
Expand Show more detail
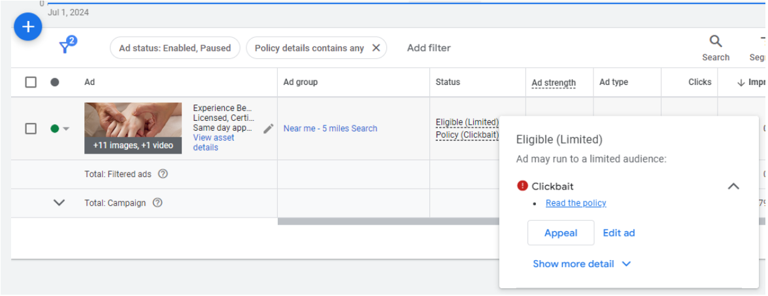click(581, 264)
